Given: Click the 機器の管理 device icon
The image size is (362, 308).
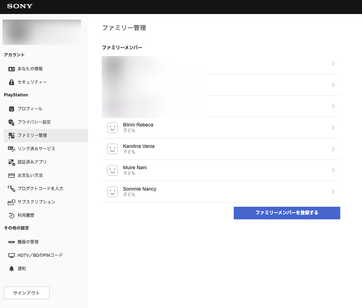Looking at the screenshot, I should point(12,242).
